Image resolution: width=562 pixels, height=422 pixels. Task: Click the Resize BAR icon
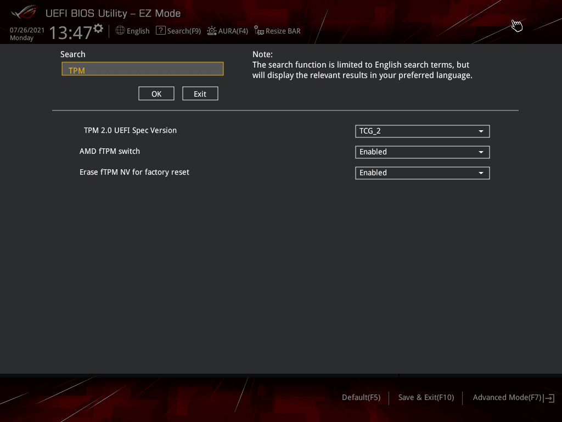[x=259, y=31]
